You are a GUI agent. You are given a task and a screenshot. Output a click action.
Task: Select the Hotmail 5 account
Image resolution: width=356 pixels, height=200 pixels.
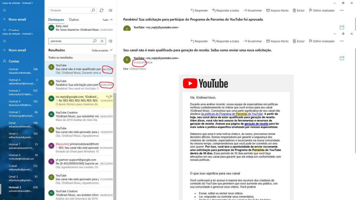click(x=22, y=114)
